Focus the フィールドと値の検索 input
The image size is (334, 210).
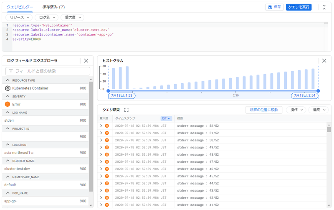(x=48, y=71)
